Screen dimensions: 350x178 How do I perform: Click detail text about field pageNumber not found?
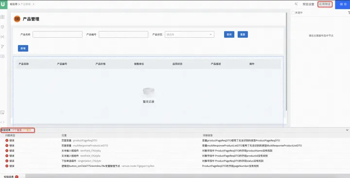(x=230, y=166)
